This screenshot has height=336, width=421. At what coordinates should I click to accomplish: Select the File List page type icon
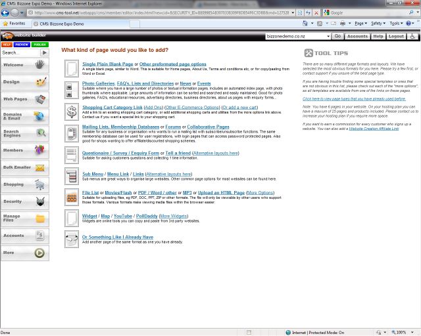click(x=72, y=198)
